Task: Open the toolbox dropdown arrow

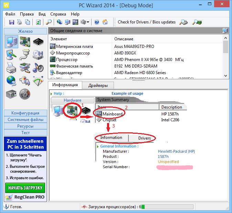Action: coord(88,22)
